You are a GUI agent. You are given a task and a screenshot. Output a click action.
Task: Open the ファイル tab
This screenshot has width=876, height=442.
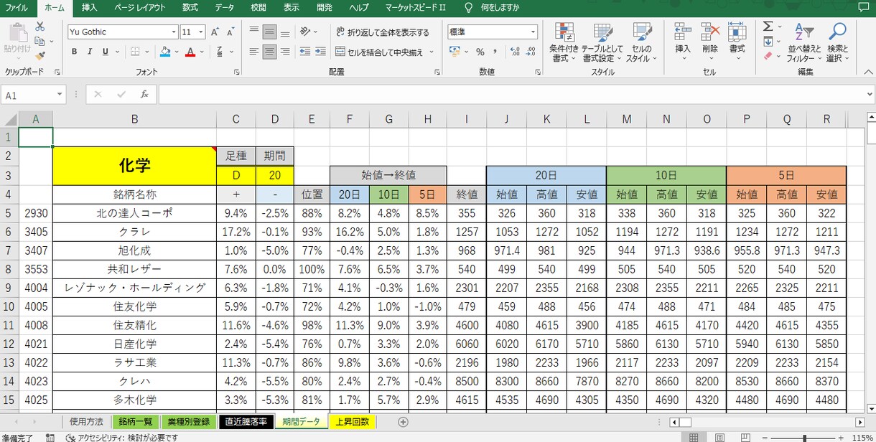(17, 8)
